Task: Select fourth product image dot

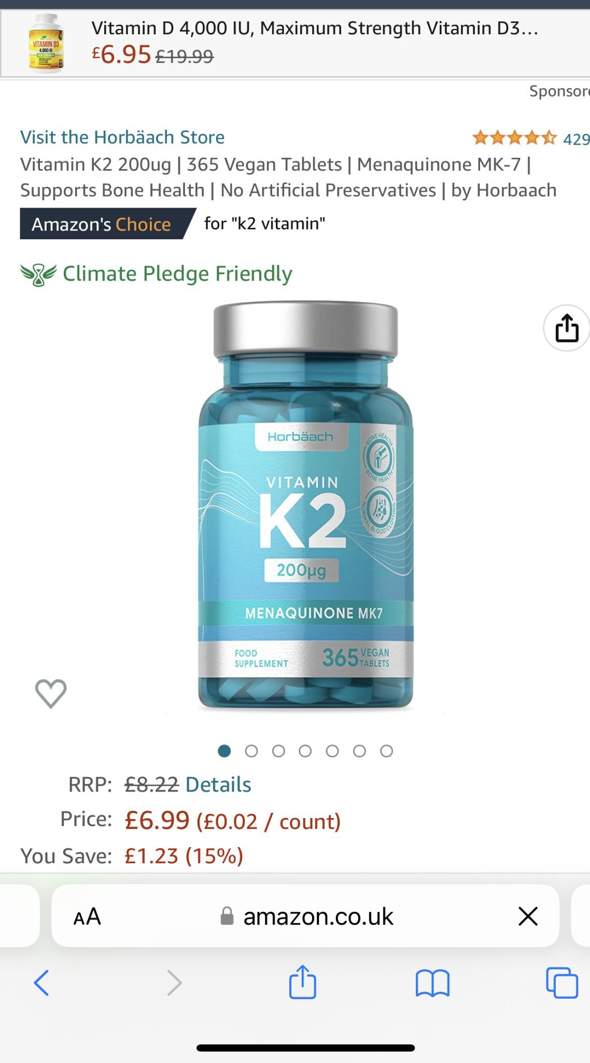Action: [x=305, y=751]
